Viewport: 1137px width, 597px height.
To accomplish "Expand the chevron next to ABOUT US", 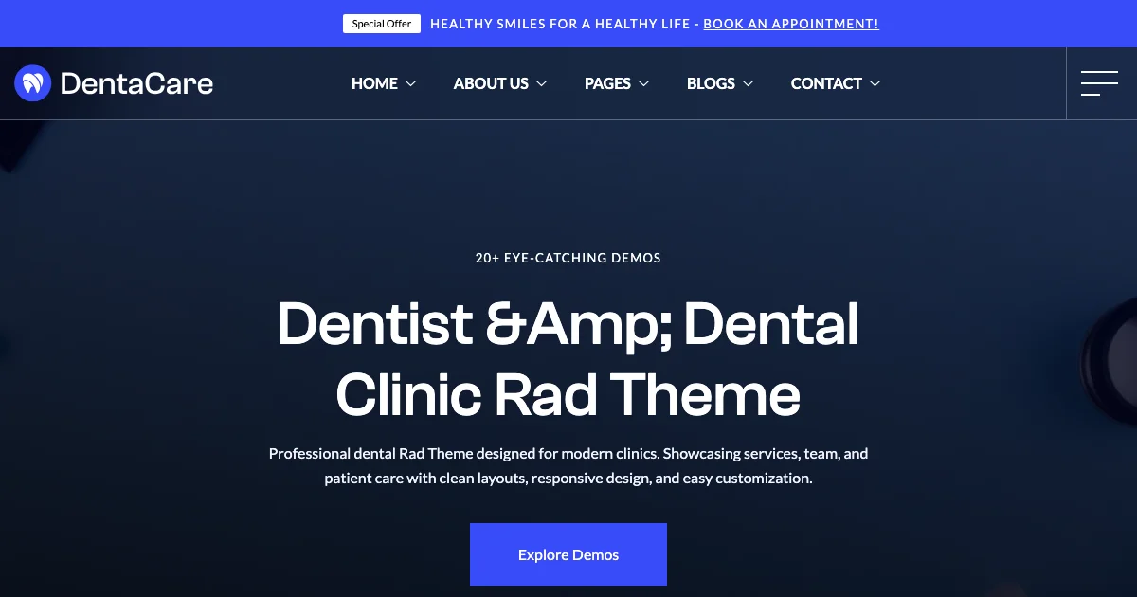I will [542, 84].
